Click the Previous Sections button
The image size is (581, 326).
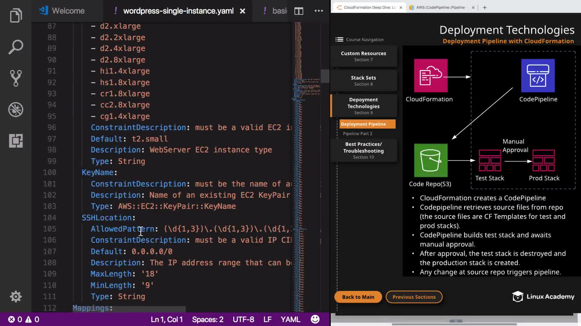click(414, 297)
